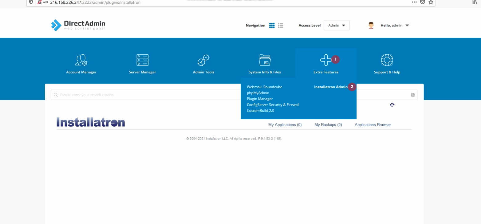Click the Installatron logo

[91, 122]
